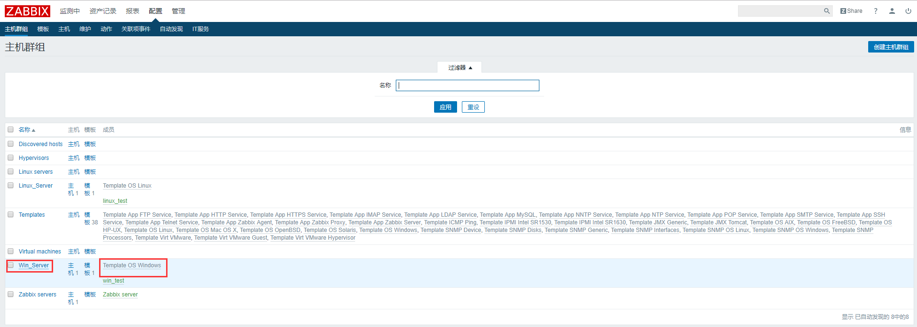The image size is (917, 327).
Task: Open 模板 38 link in Templates row
Action: (x=91, y=219)
